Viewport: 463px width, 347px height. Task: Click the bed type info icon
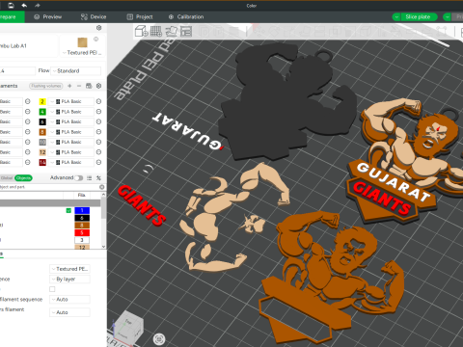coord(95,39)
